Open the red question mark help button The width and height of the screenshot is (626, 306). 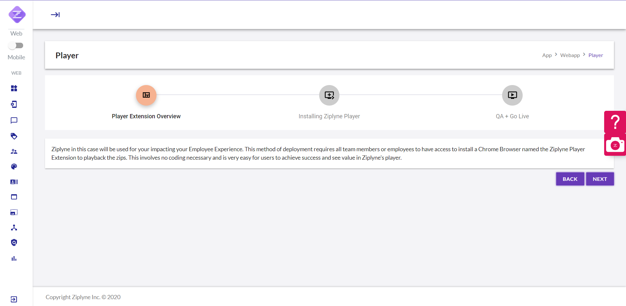pyautogui.click(x=615, y=122)
